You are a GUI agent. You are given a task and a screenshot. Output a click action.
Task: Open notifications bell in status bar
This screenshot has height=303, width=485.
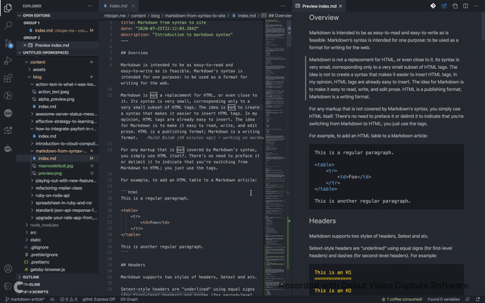477,299
